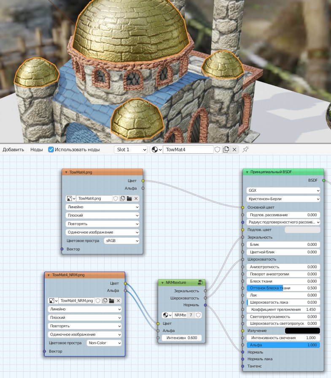Screen dimensions: 331x378
Task: Duplicate the TowMat4 material with the copy icon
Action: [x=226, y=150]
